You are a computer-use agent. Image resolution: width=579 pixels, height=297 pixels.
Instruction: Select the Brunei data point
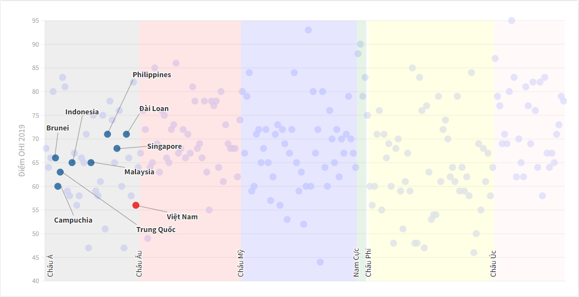click(x=56, y=158)
